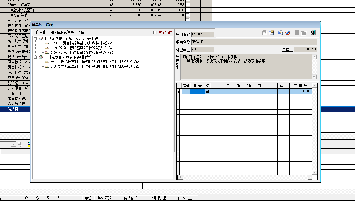Click the 项目名称 field 砖胎模

click(254, 42)
